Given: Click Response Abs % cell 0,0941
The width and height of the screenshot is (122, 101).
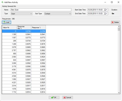Looking at the screenshot, I should tap(24, 34).
